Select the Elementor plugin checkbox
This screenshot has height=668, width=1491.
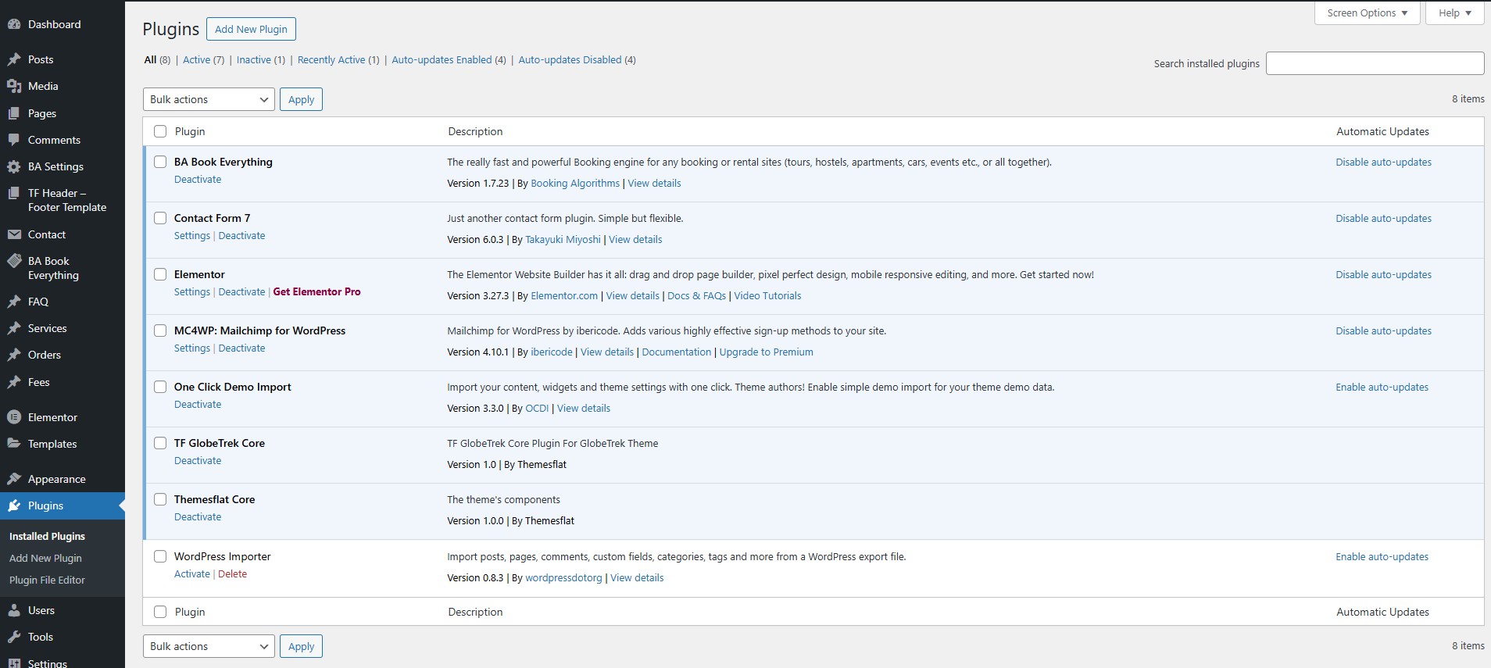[160, 274]
